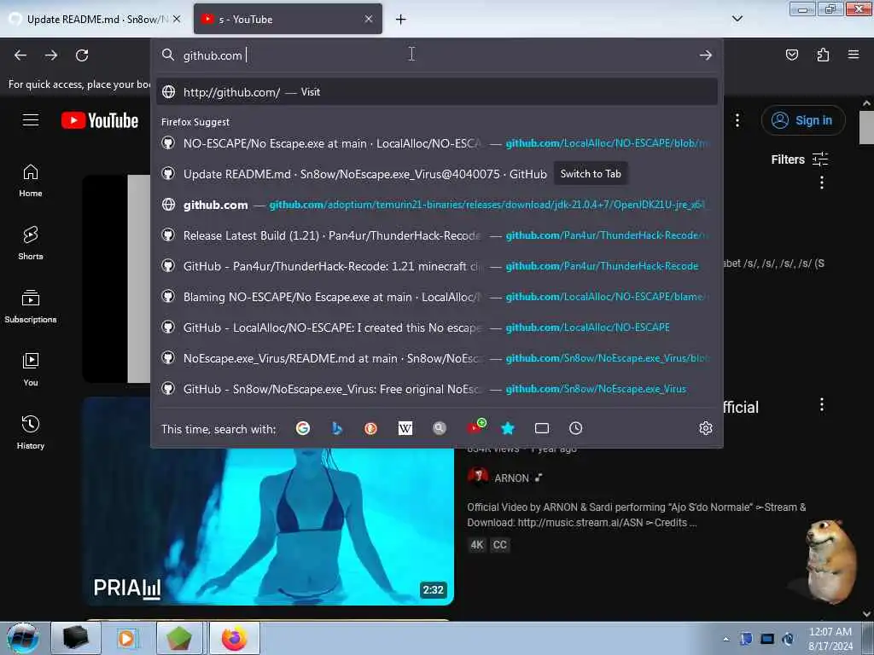Open the Windows Start orb

pos(23,638)
